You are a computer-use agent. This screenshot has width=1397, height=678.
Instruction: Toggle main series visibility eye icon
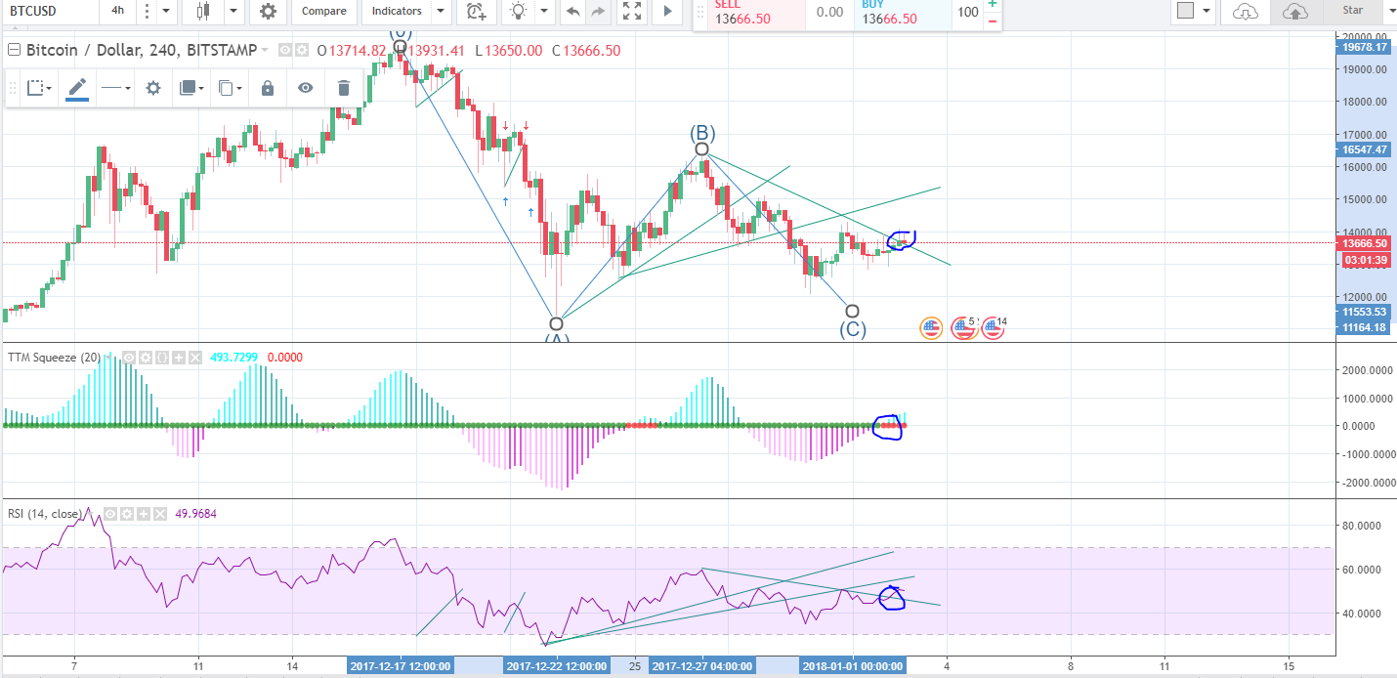(285, 50)
